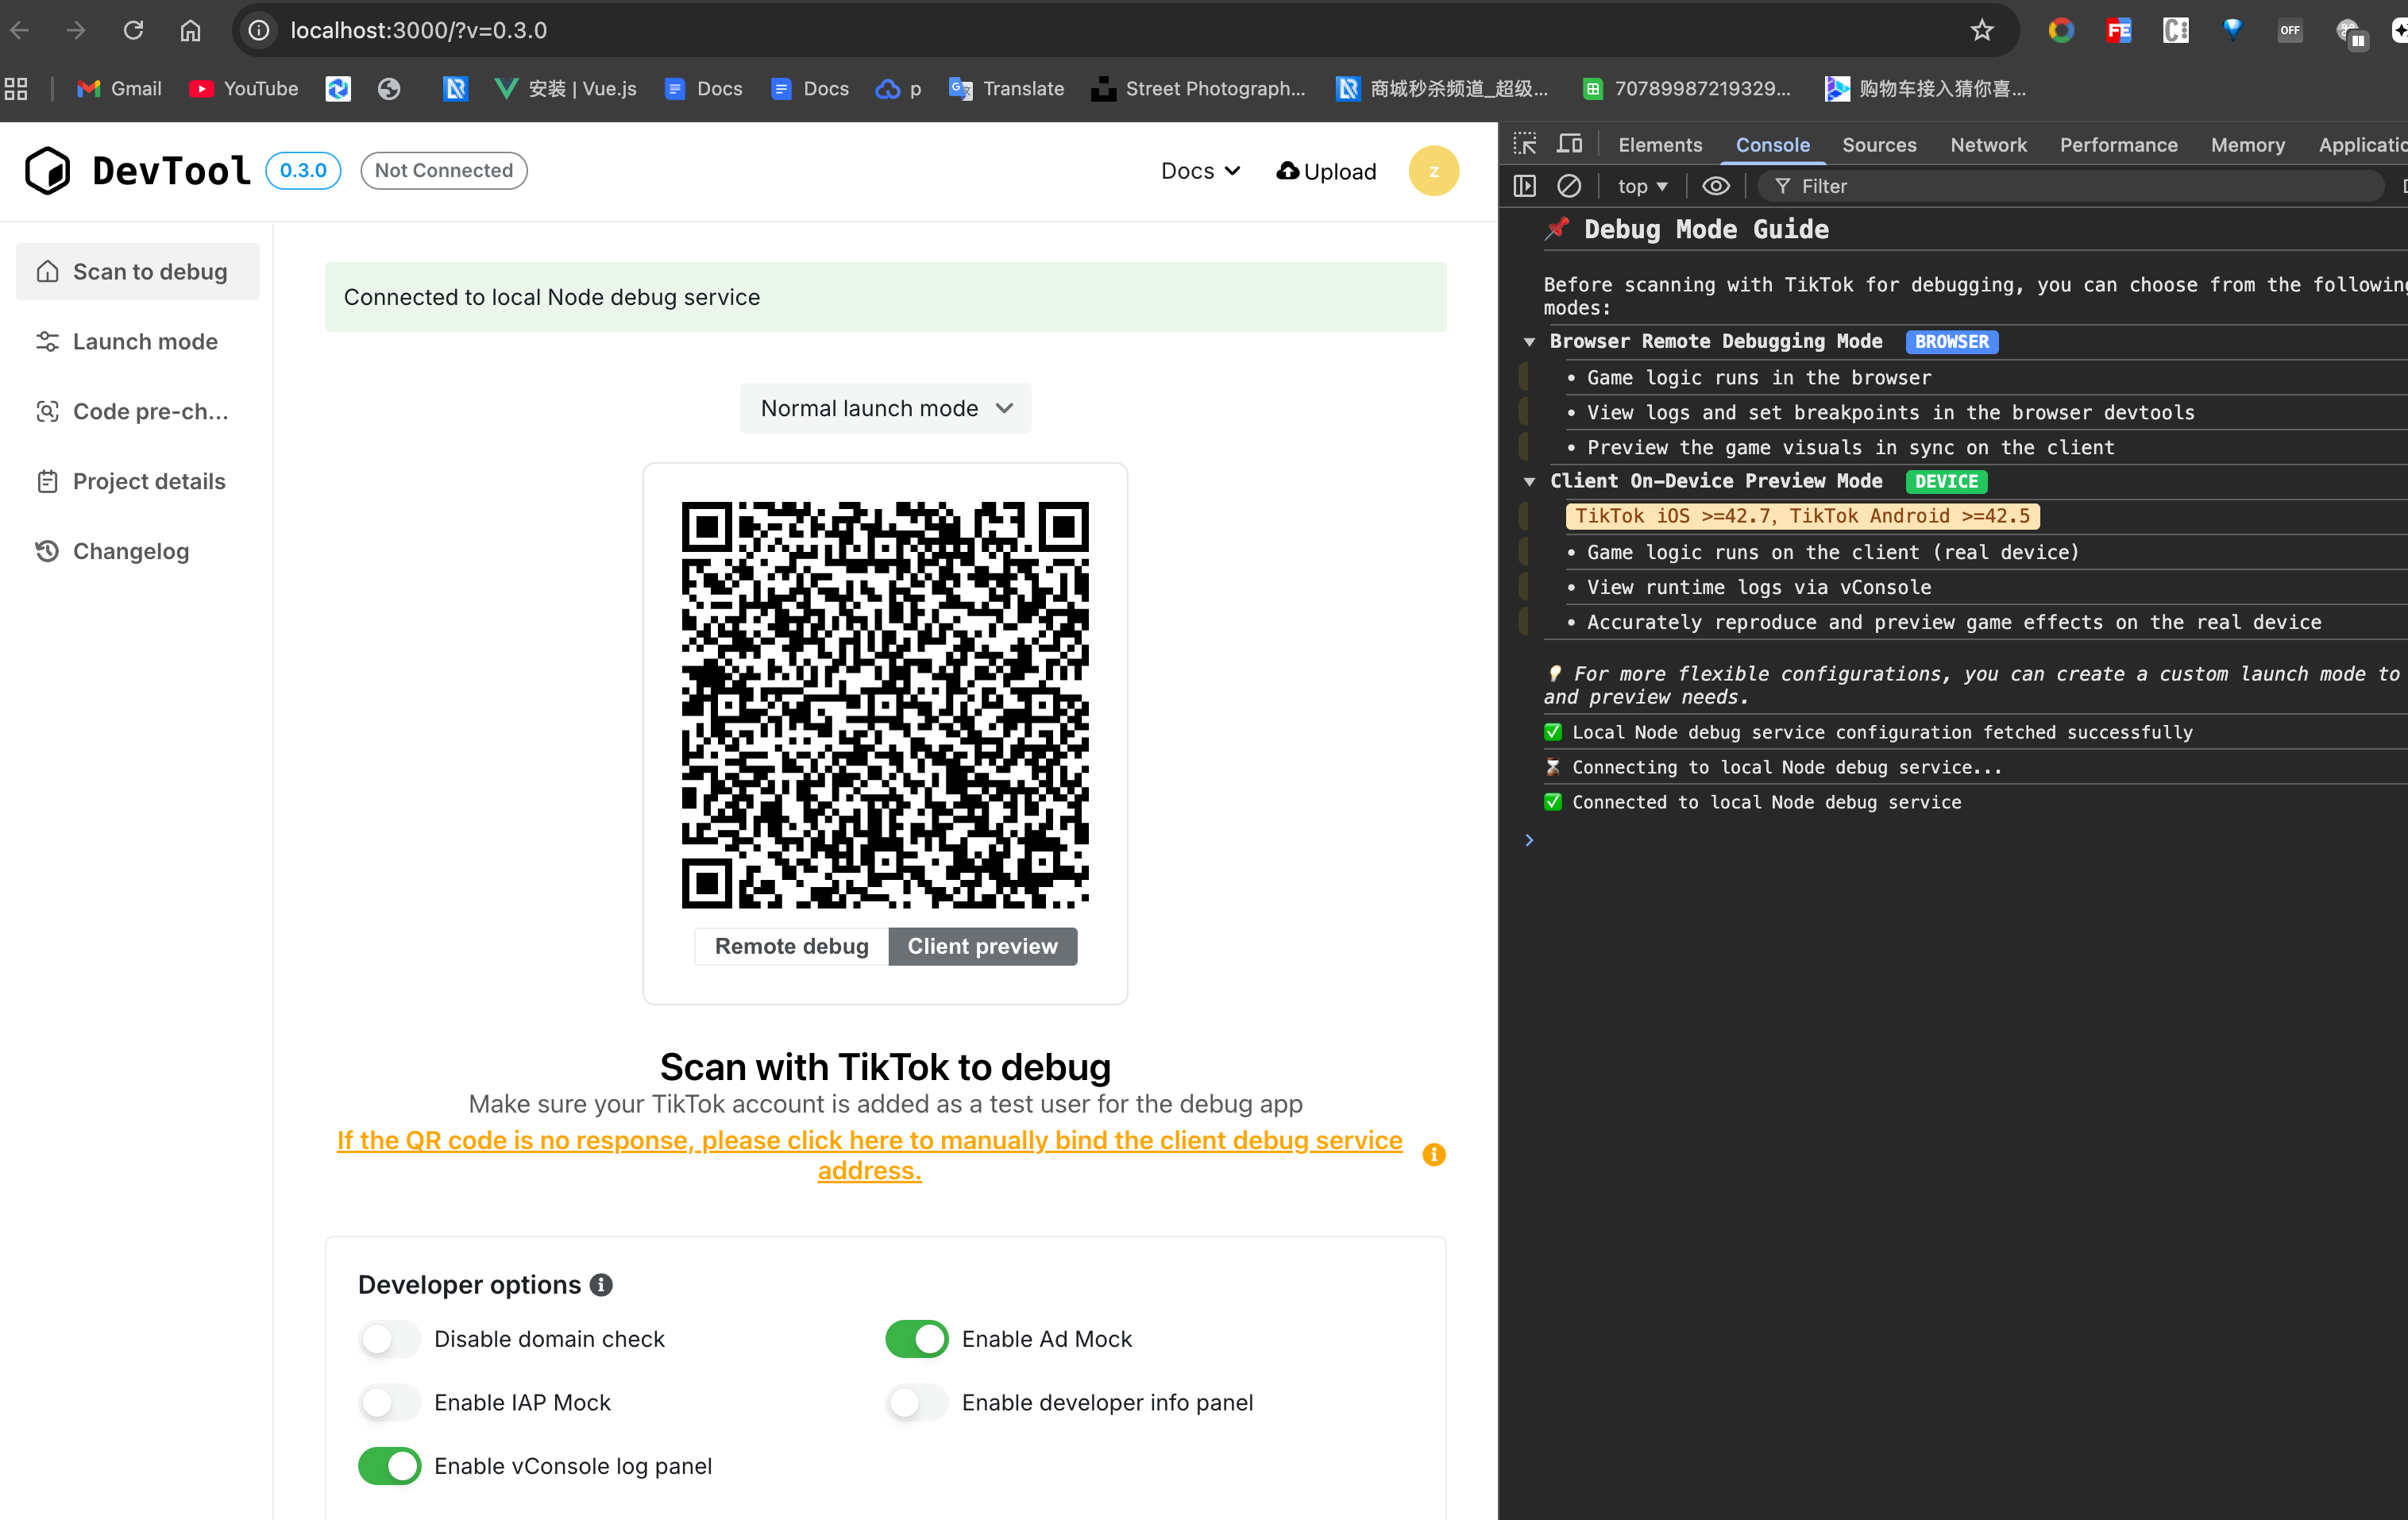The height and width of the screenshot is (1520, 2408).
Task: Click the live expression eye icon
Action: click(1715, 186)
